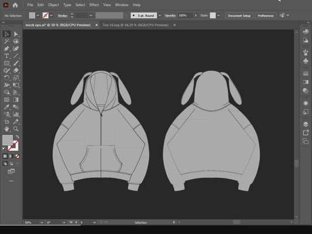
Task: Open the Color Guide panel
Action: point(306,40)
